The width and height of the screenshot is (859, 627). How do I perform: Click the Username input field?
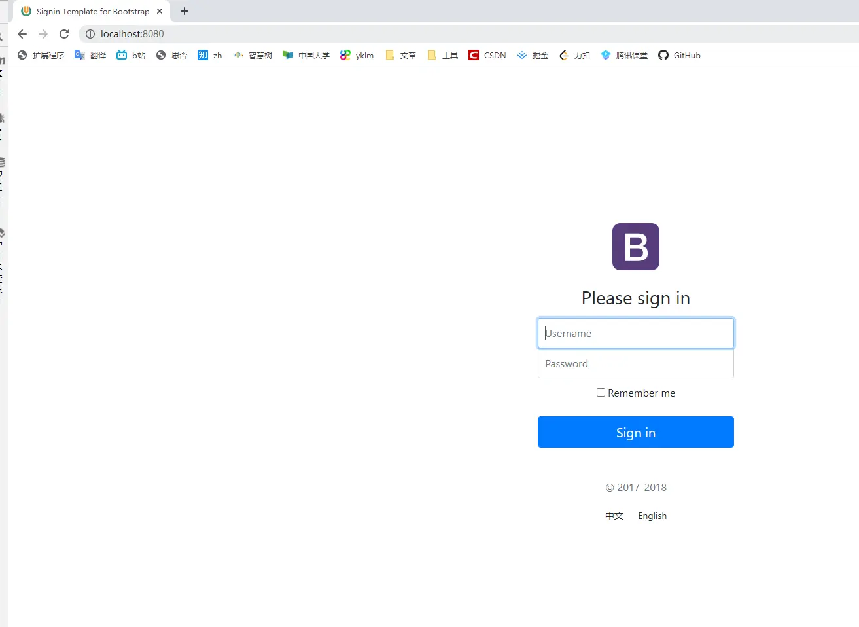click(x=636, y=333)
